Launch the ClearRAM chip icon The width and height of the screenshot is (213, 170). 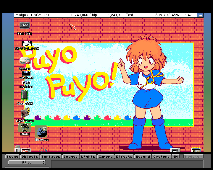coord(25,95)
